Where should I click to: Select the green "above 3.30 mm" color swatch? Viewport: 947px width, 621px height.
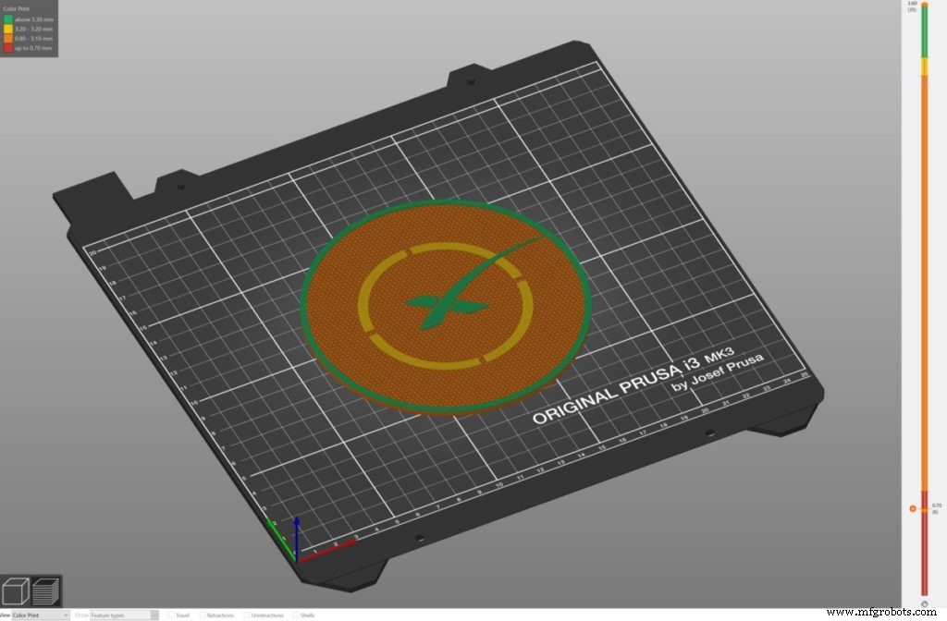(7, 19)
